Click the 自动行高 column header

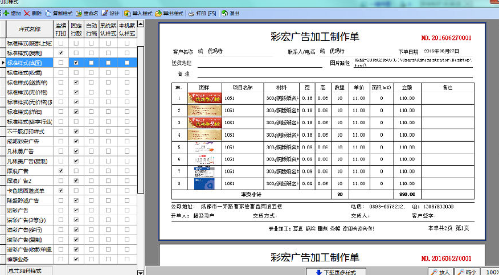(x=91, y=29)
